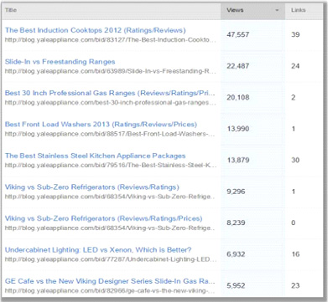Select the 22,487 views value
The width and height of the screenshot is (328, 302).
coord(237,66)
